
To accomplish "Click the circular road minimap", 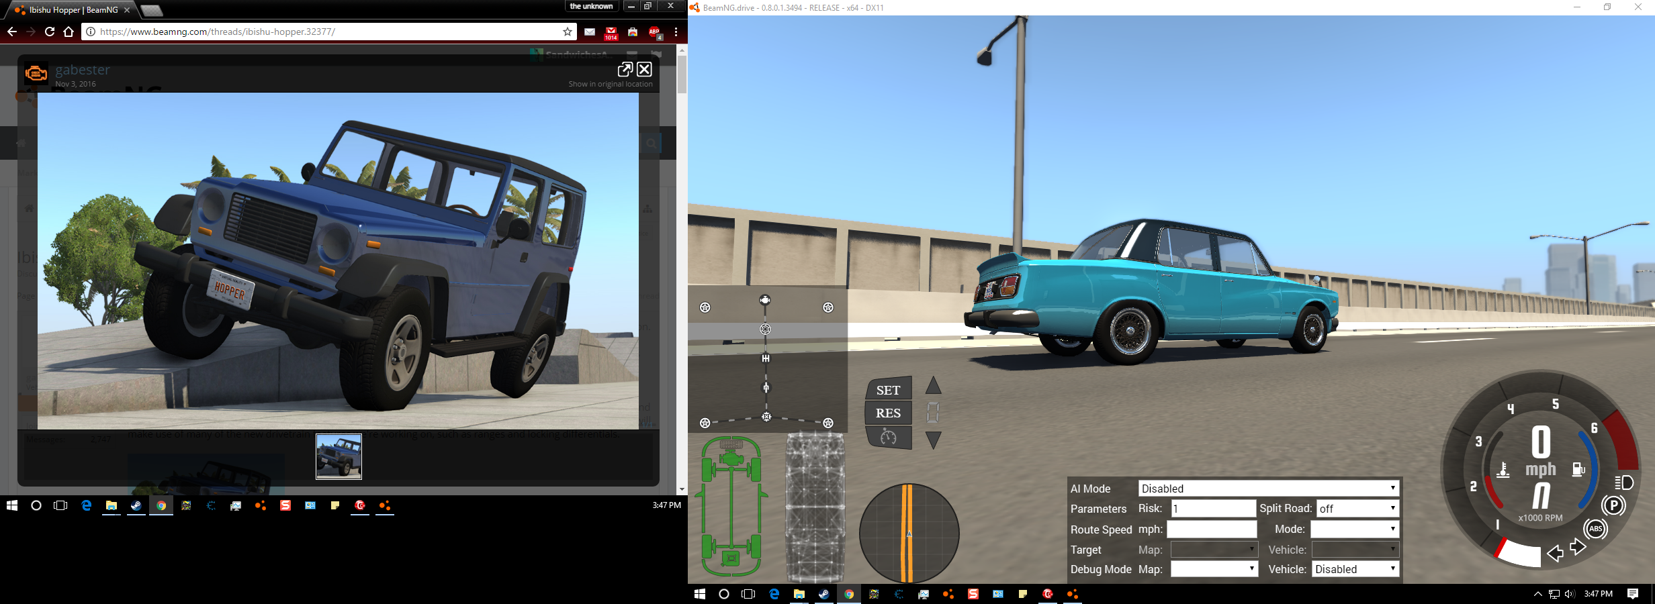I will [x=909, y=533].
